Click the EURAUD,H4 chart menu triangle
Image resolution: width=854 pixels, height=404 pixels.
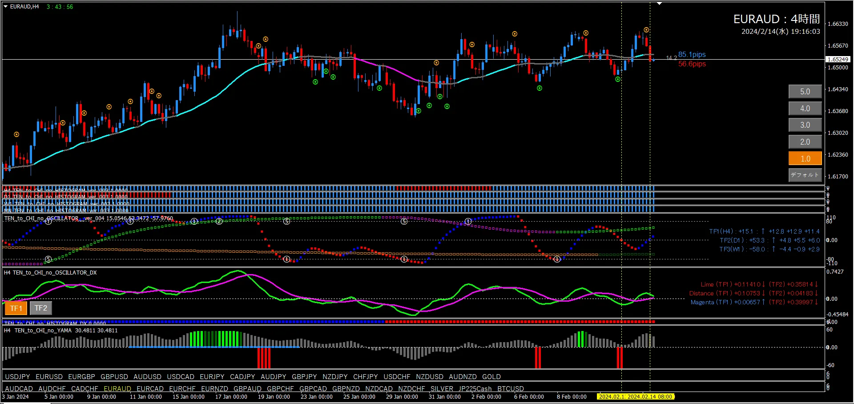tap(6, 7)
